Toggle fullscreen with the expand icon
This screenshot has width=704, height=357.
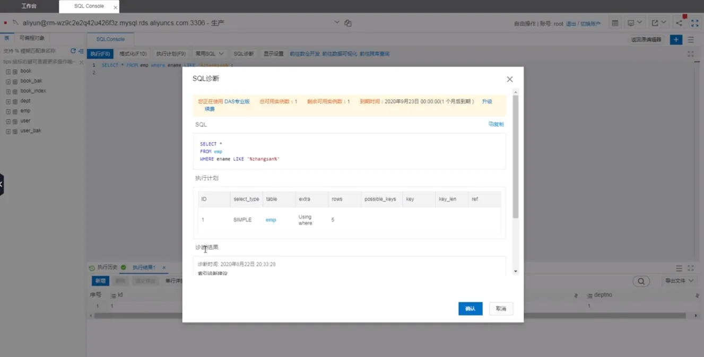coord(696,23)
